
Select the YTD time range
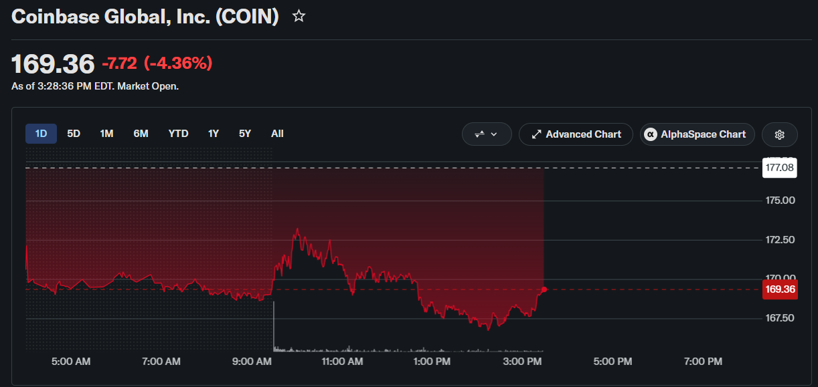click(x=178, y=134)
